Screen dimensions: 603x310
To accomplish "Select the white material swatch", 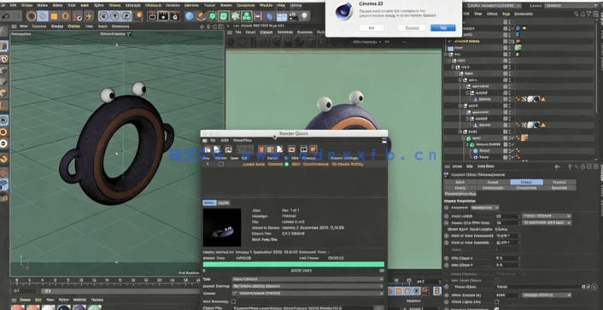I will tap(49, 307).
